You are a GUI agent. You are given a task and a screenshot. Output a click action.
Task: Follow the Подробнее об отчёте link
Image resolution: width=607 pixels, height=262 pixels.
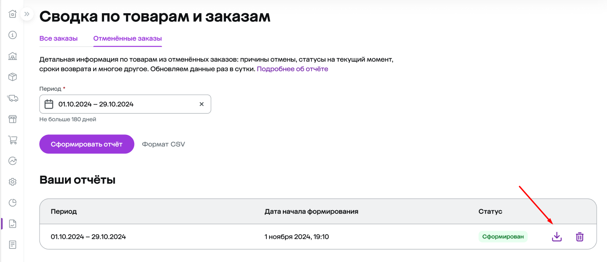292,69
